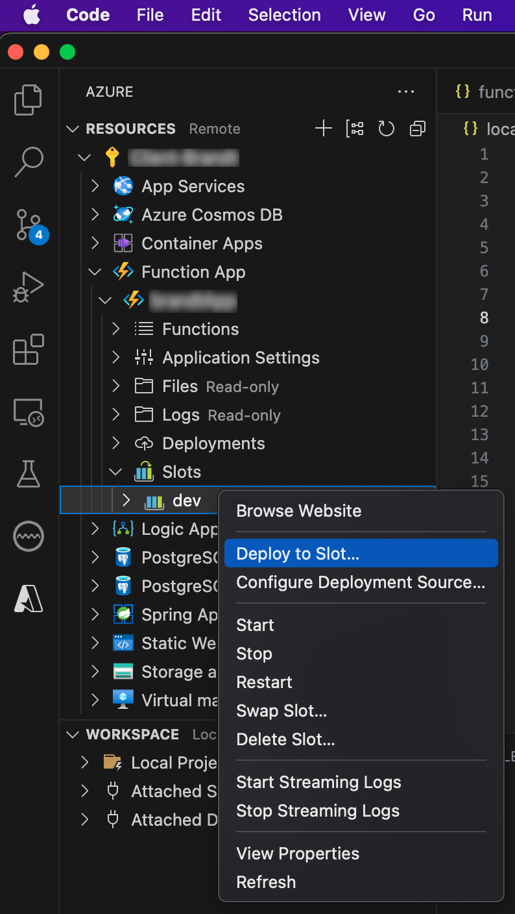Expand the dev slot node

(126, 500)
